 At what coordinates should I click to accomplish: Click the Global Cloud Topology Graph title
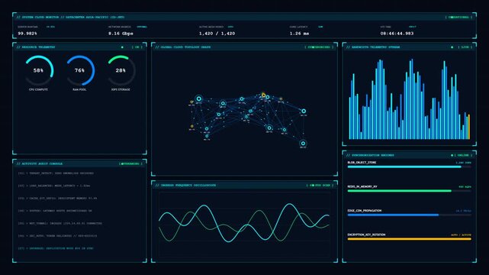tap(183, 47)
